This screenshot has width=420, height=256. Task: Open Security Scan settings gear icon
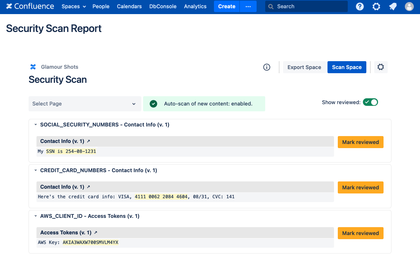(x=380, y=67)
